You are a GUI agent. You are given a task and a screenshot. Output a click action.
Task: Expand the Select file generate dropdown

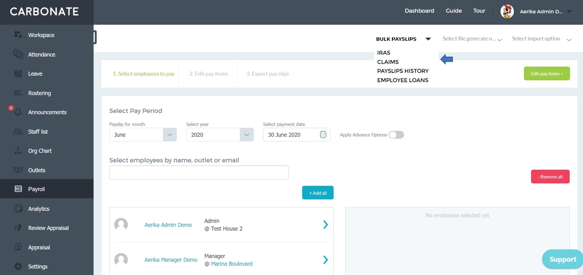point(472,39)
